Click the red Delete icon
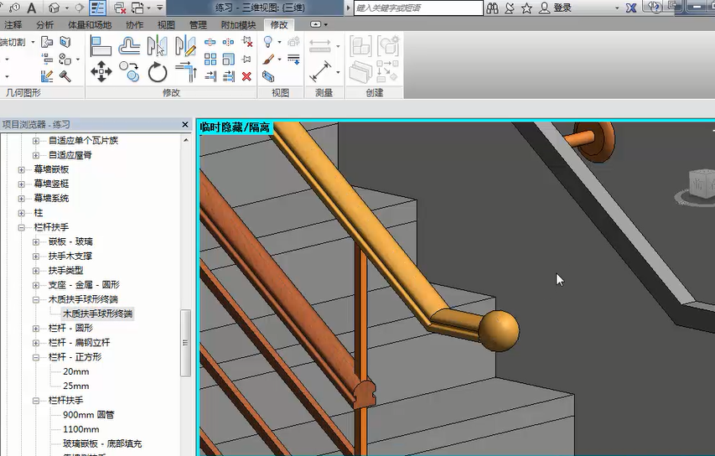 point(246,76)
